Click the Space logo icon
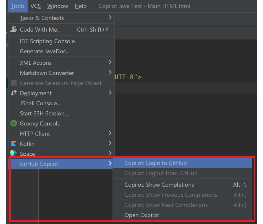The image size is (263, 224). coord(14,153)
